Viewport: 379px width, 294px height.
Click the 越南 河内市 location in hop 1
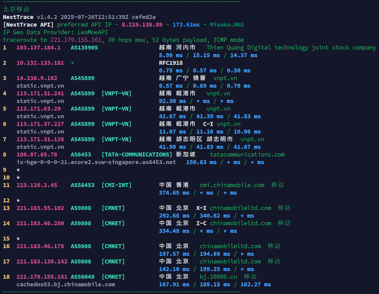coord(177,48)
